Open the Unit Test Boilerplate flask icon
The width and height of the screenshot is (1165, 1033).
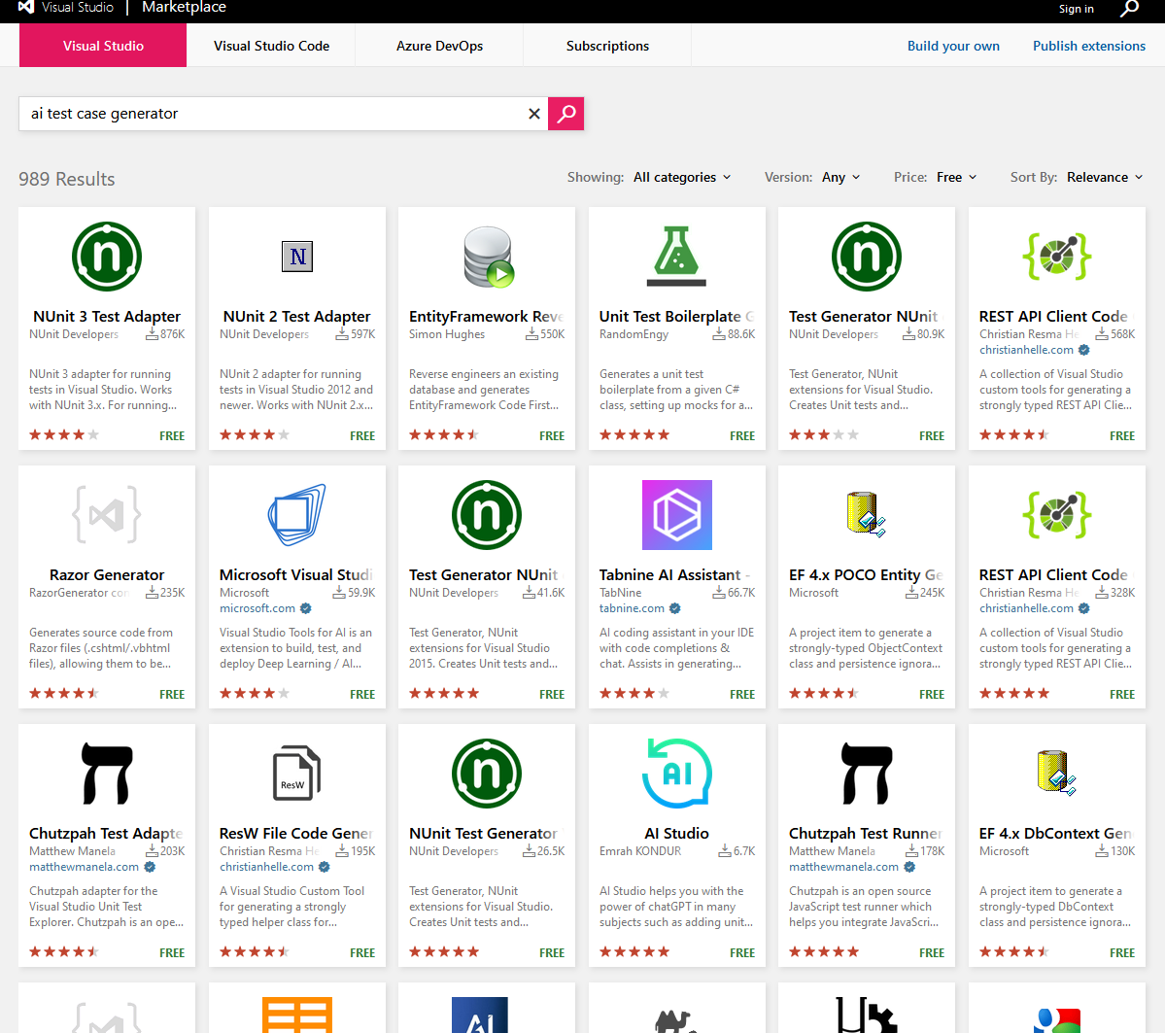[676, 257]
